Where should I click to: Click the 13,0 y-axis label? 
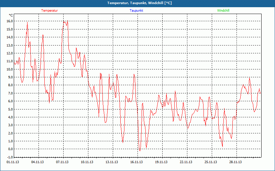pos(10,45)
